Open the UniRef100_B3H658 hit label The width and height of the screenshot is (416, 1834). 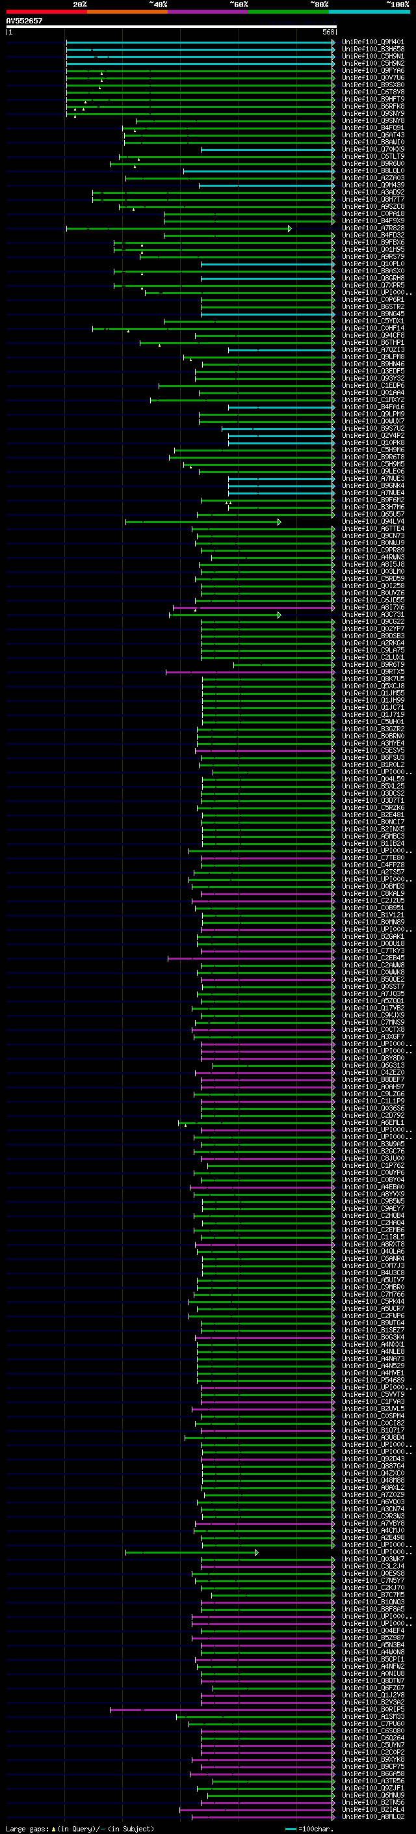click(x=372, y=49)
